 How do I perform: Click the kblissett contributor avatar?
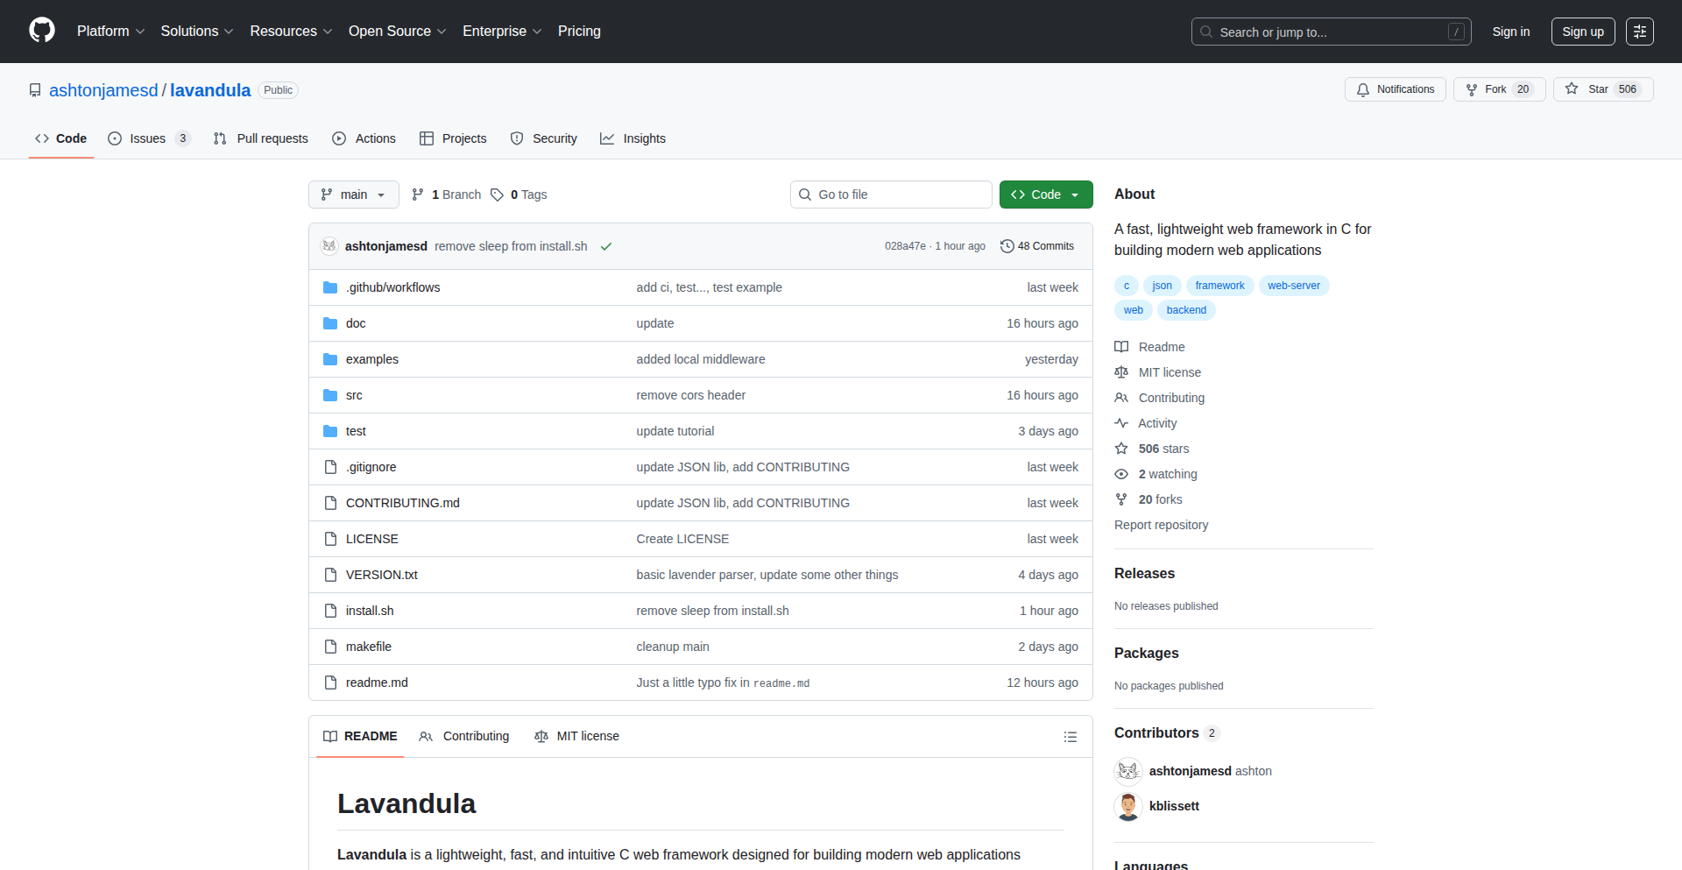click(x=1128, y=806)
